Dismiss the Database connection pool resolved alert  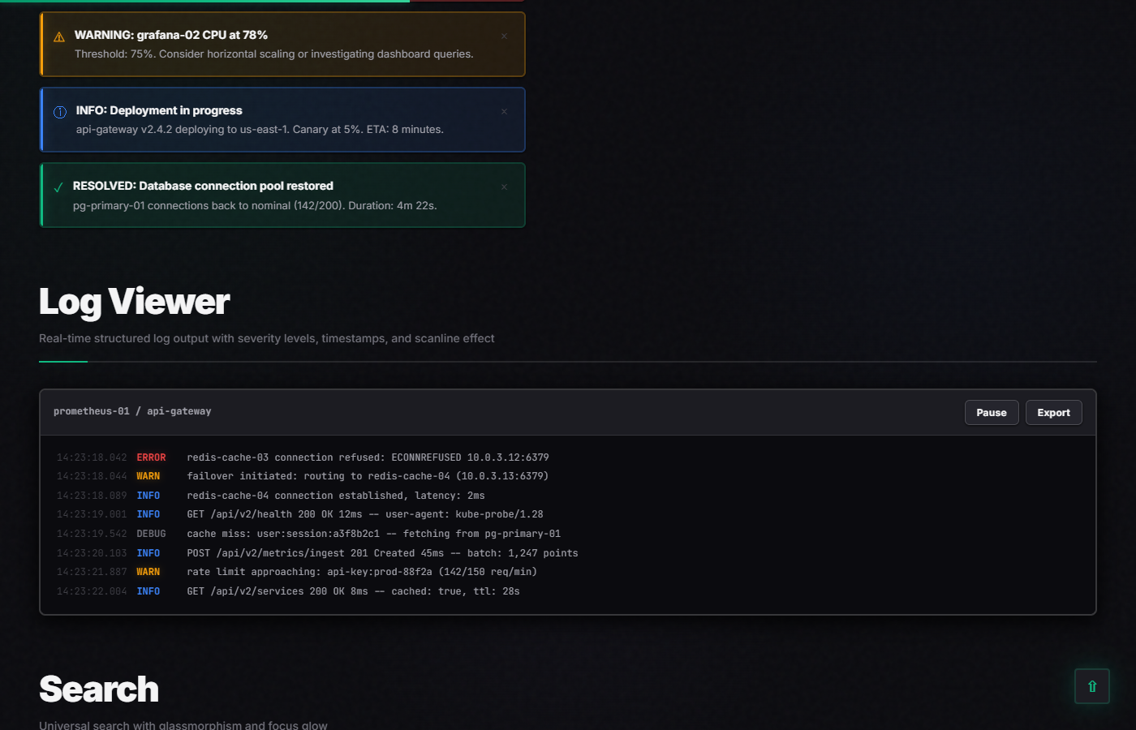point(504,187)
